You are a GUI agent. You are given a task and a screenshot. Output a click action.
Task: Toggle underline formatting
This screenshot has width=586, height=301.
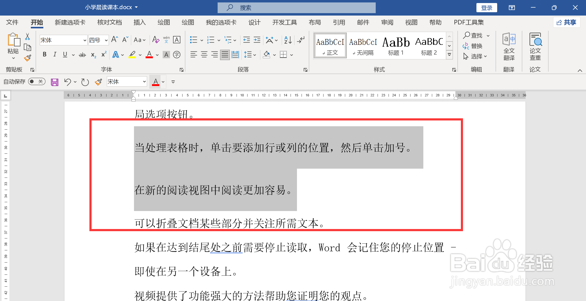[65, 55]
